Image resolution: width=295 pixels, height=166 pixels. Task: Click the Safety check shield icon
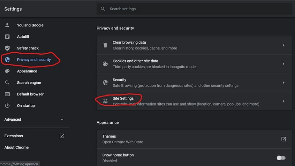(7, 48)
